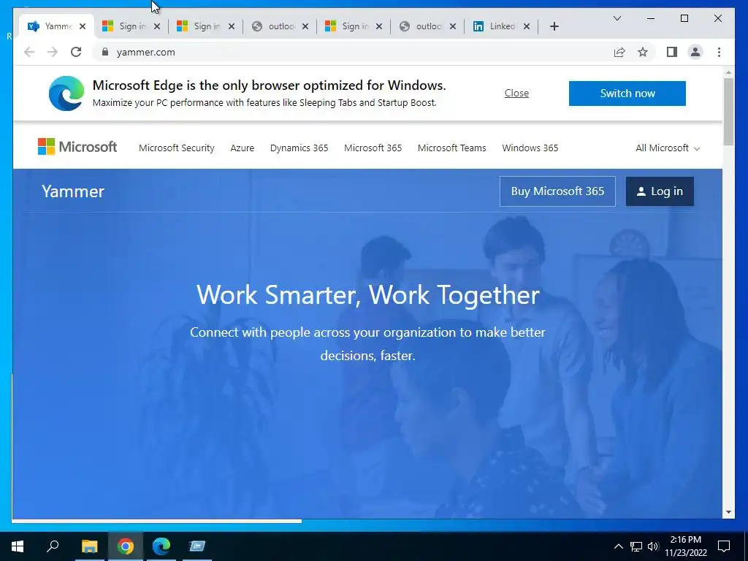Click the browser forward arrow
The height and width of the screenshot is (561, 748).
[x=53, y=52]
